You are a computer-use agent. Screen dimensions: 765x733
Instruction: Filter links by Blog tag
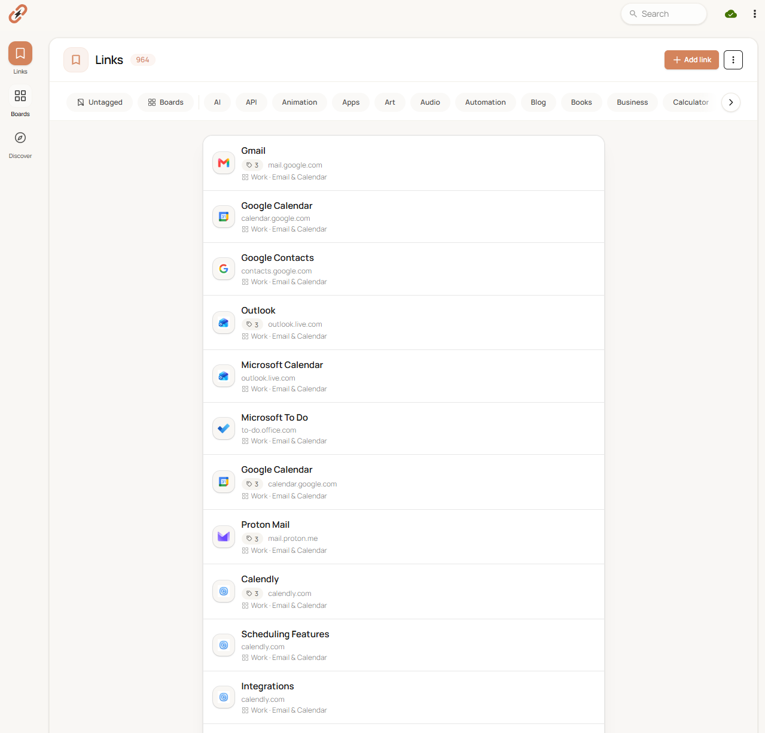coord(538,102)
